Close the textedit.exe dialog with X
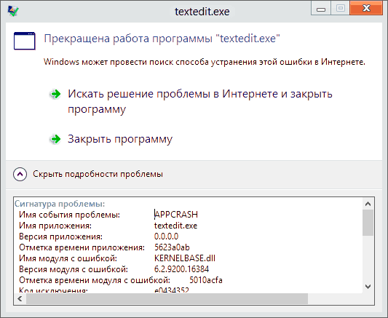The width and height of the screenshot is (388, 318). coord(366,9)
